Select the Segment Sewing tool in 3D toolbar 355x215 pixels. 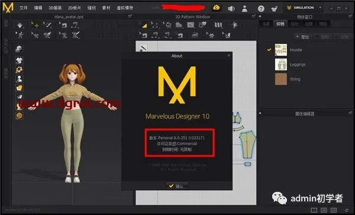pos(75,25)
